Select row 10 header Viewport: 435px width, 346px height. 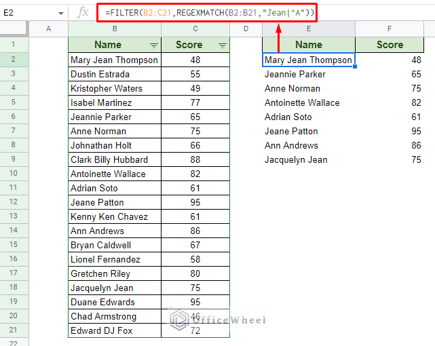14,174
